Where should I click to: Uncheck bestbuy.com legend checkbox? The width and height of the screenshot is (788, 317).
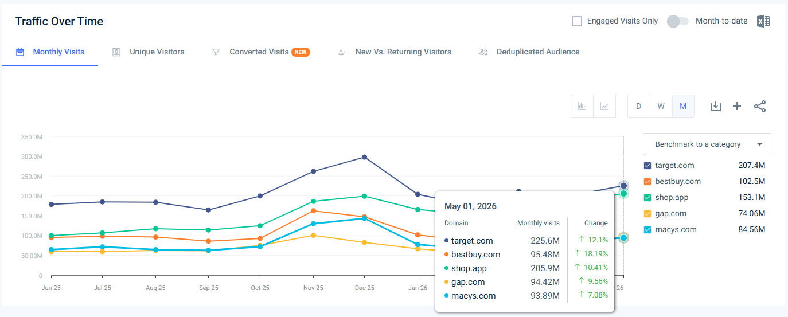(x=647, y=182)
